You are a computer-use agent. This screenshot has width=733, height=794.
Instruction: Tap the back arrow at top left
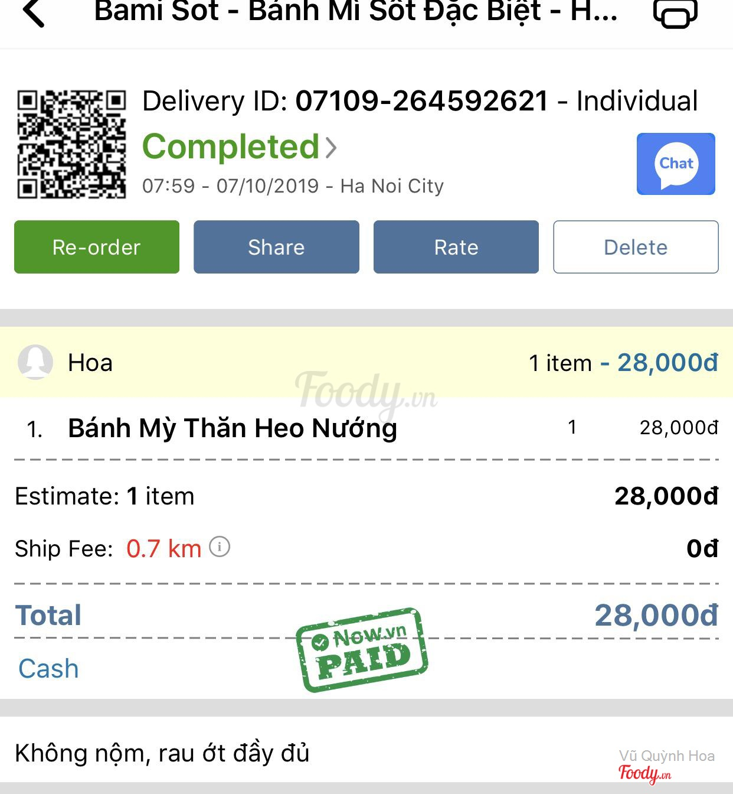(x=34, y=13)
